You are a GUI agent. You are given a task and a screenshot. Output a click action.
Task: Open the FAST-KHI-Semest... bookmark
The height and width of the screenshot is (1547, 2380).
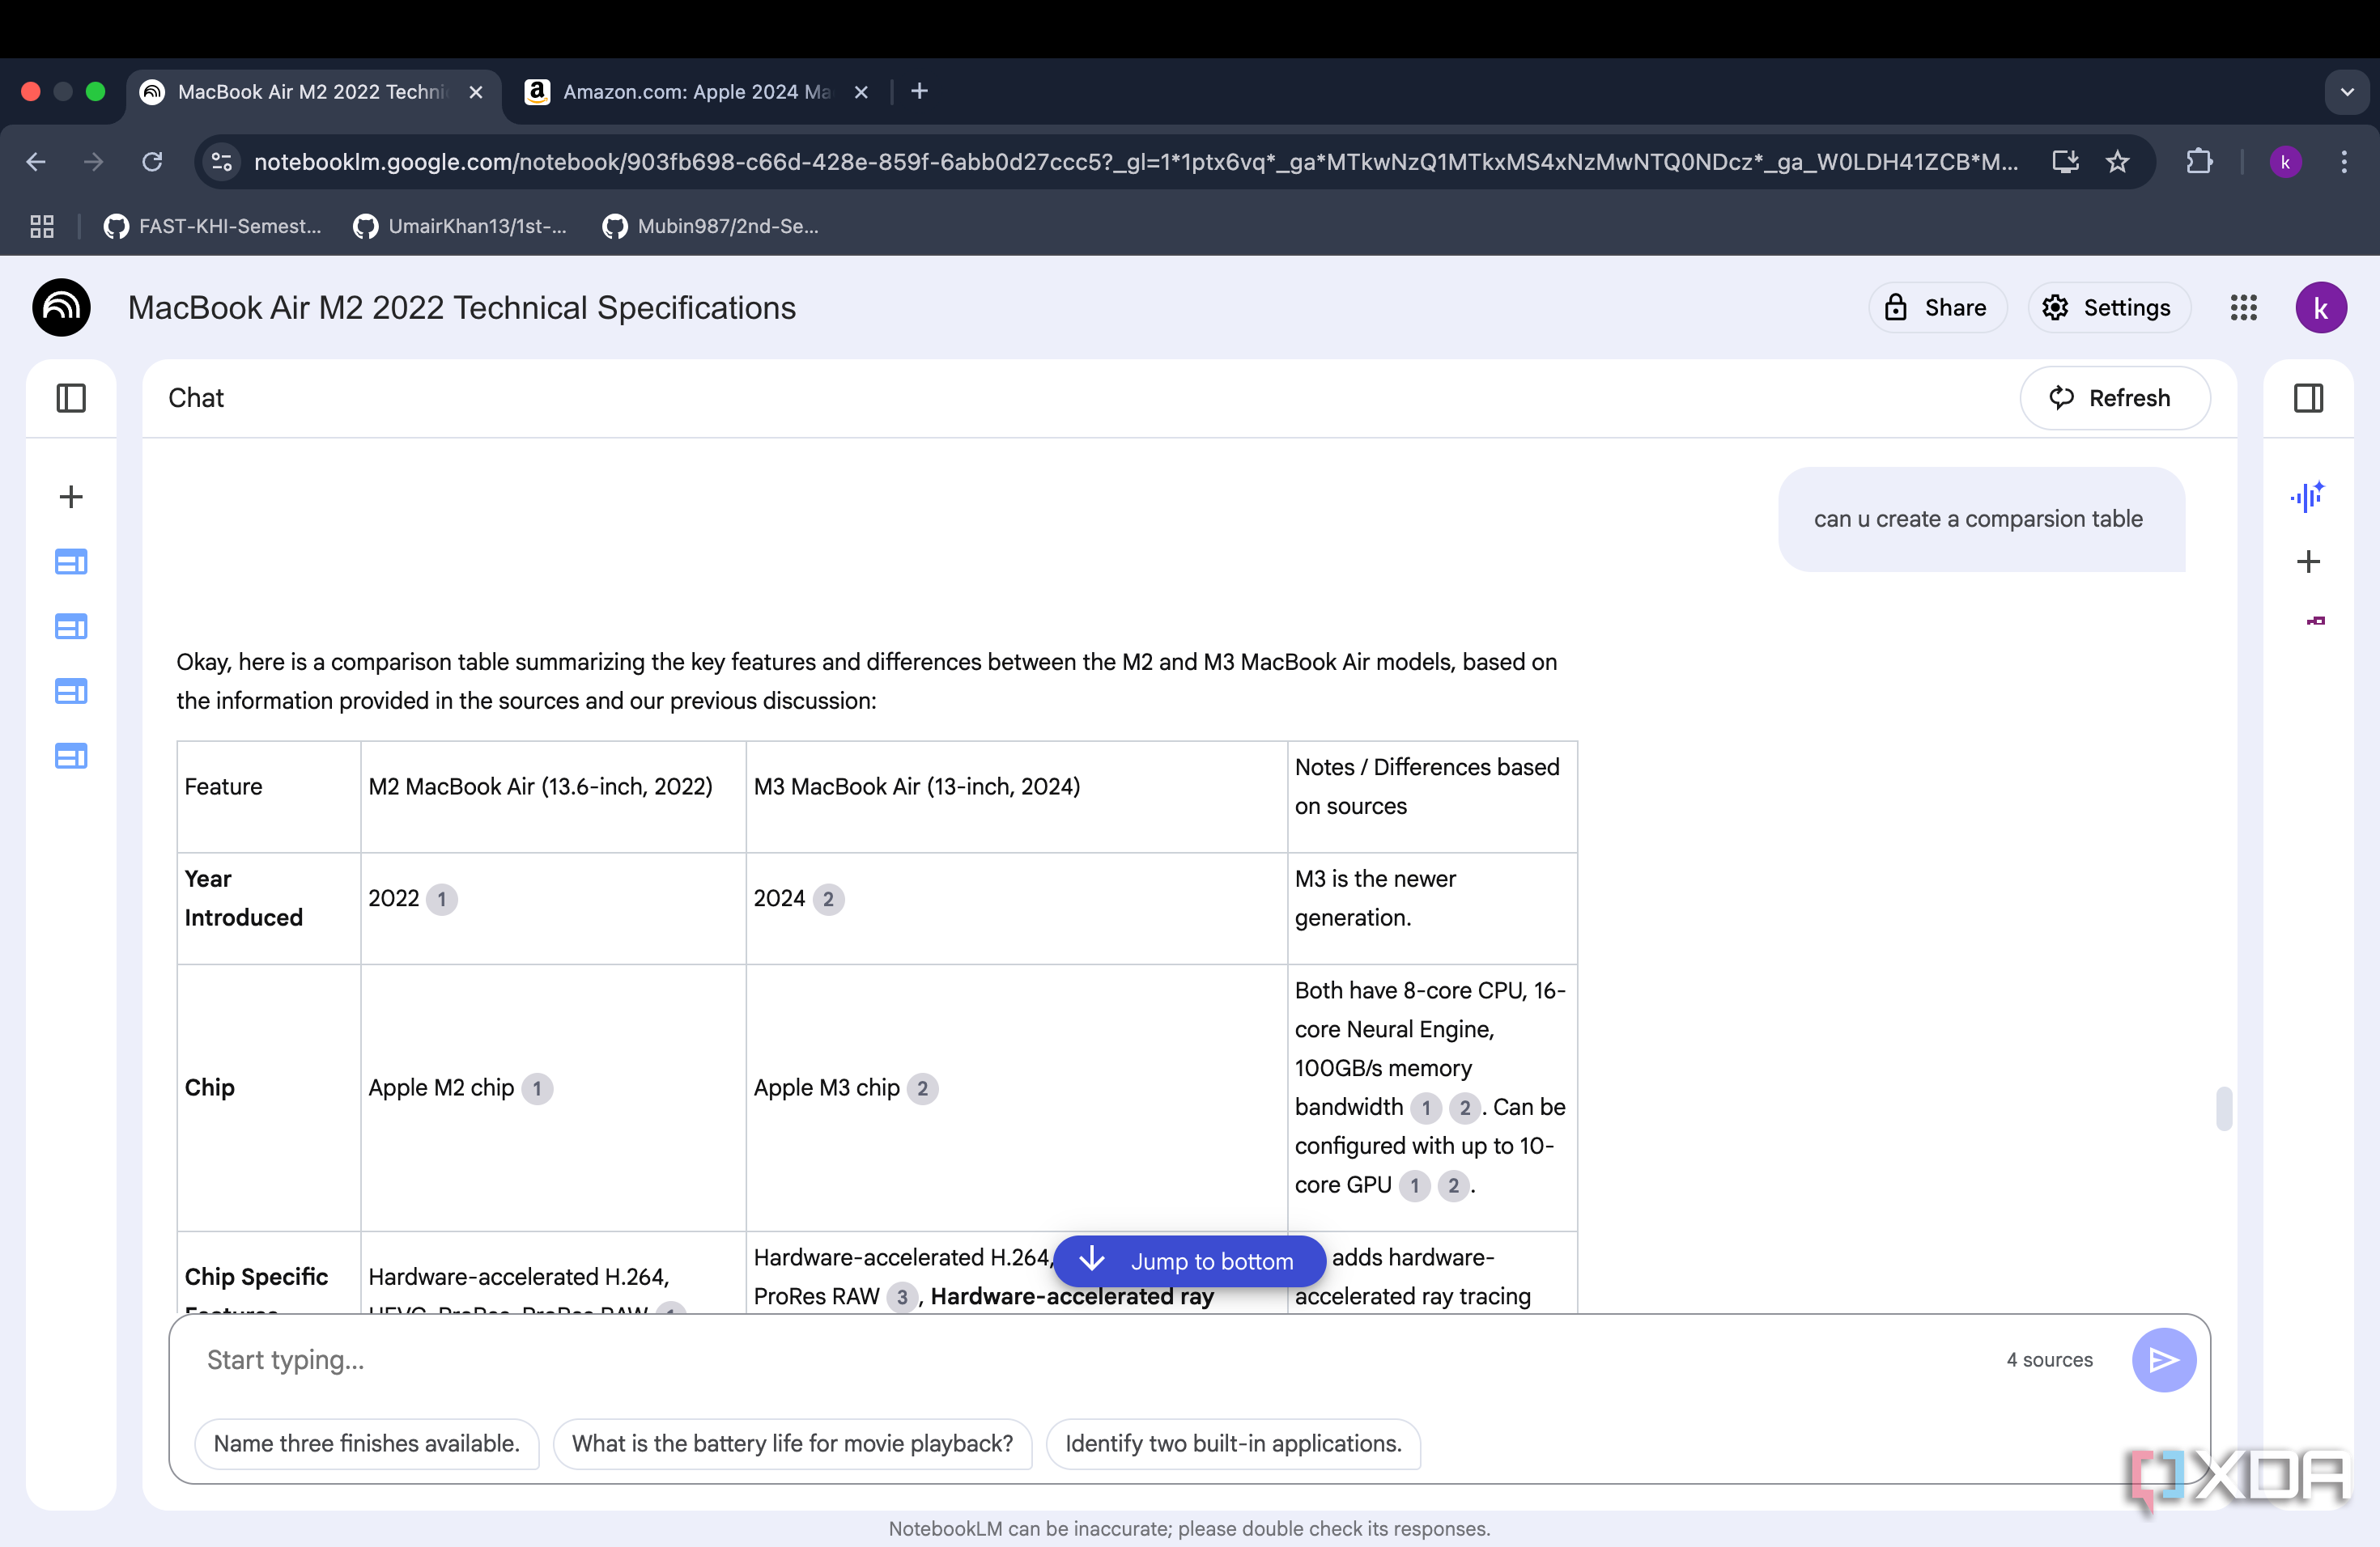click(212, 227)
